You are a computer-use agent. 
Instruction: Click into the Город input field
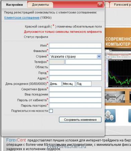click(75, 73)
